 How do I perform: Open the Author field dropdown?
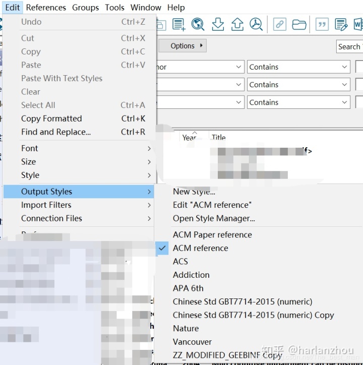(x=200, y=67)
